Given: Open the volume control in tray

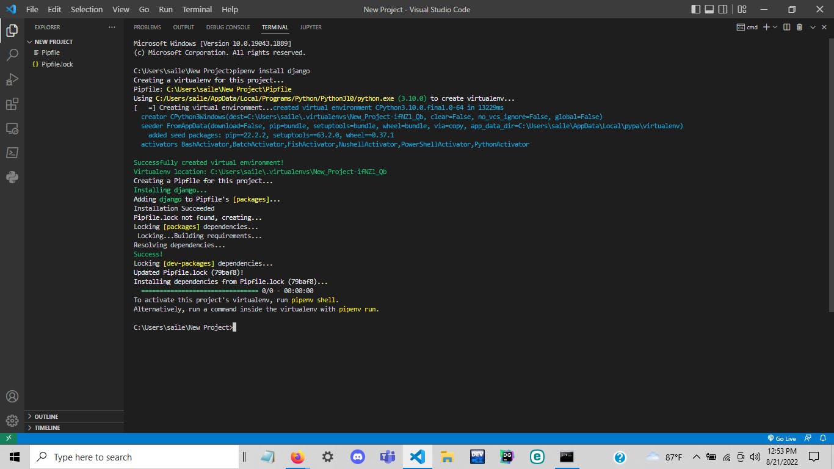Looking at the screenshot, I should click(x=755, y=457).
